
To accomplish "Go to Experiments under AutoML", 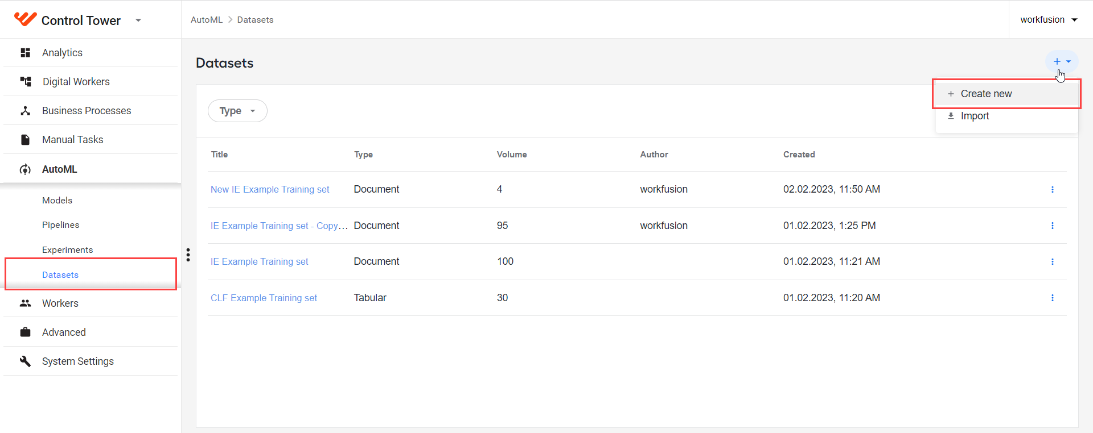I will 67,250.
